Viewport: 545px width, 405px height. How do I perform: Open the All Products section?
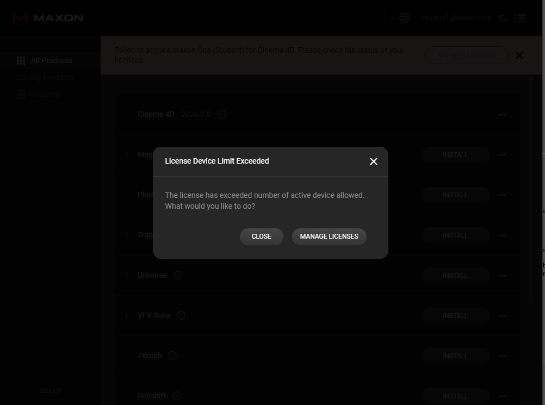[51, 60]
